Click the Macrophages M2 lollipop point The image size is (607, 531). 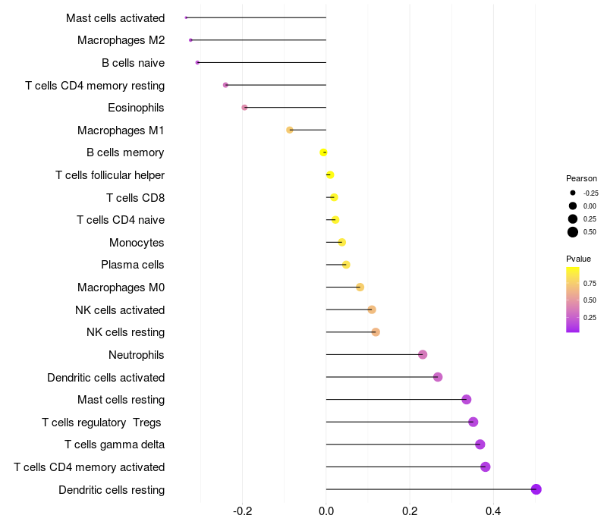pyautogui.click(x=190, y=40)
